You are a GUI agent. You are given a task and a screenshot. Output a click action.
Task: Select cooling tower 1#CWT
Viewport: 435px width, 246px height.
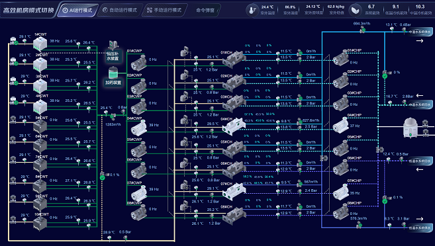40,44
